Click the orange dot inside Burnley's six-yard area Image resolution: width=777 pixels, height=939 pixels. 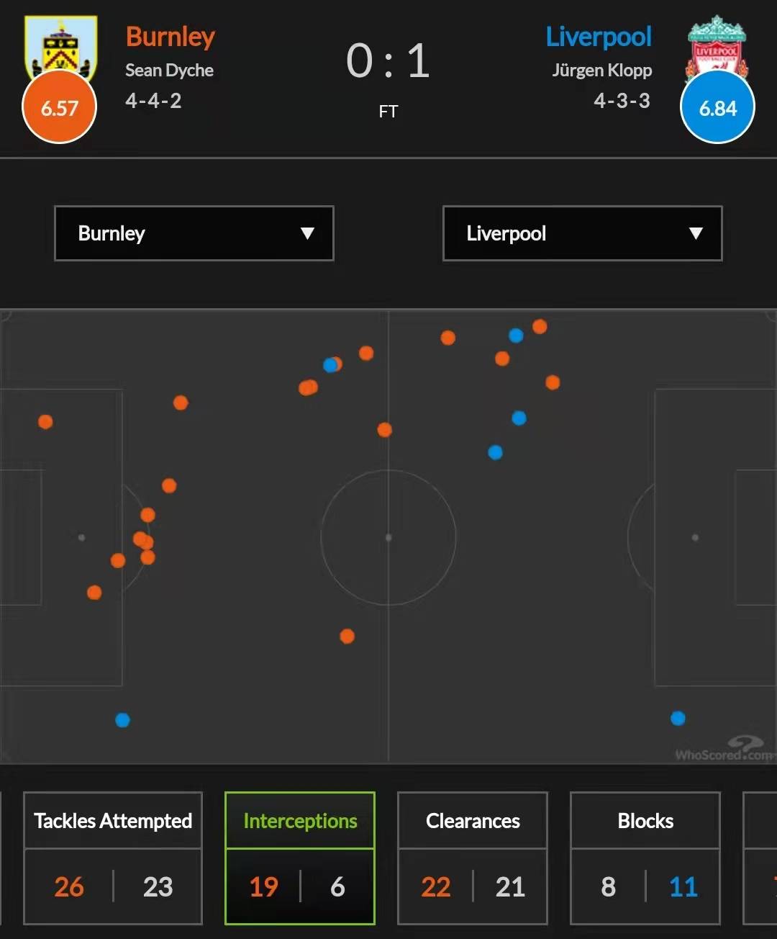[45, 422]
